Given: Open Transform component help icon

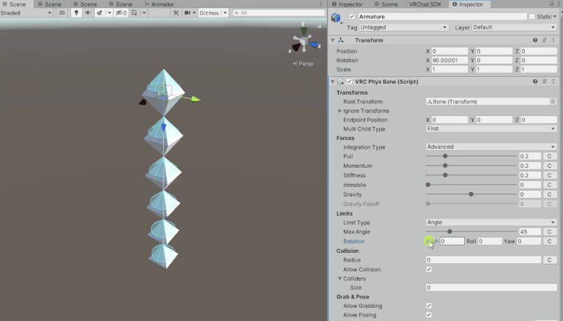Looking at the screenshot, I should (x=535, y=40).
